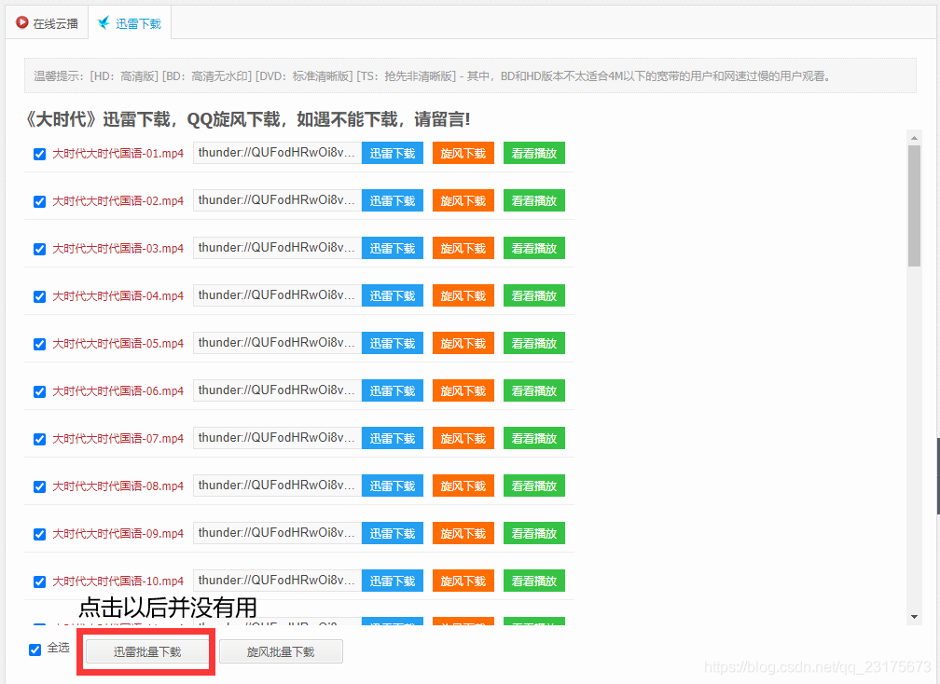Image resolution: width=940 pixels, height=684 pixels.
Task: Uncheck the 大时代国语-08.mp4 checkbox
Action: coord(39,486)
